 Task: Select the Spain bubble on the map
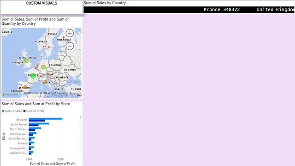tap(25, 87)
